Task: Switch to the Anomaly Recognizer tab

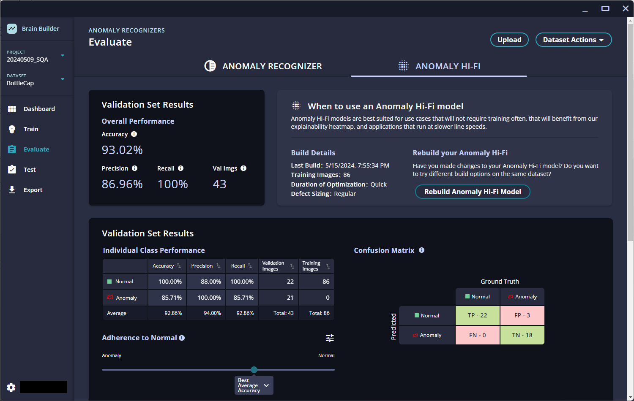Action: [263, 66]
